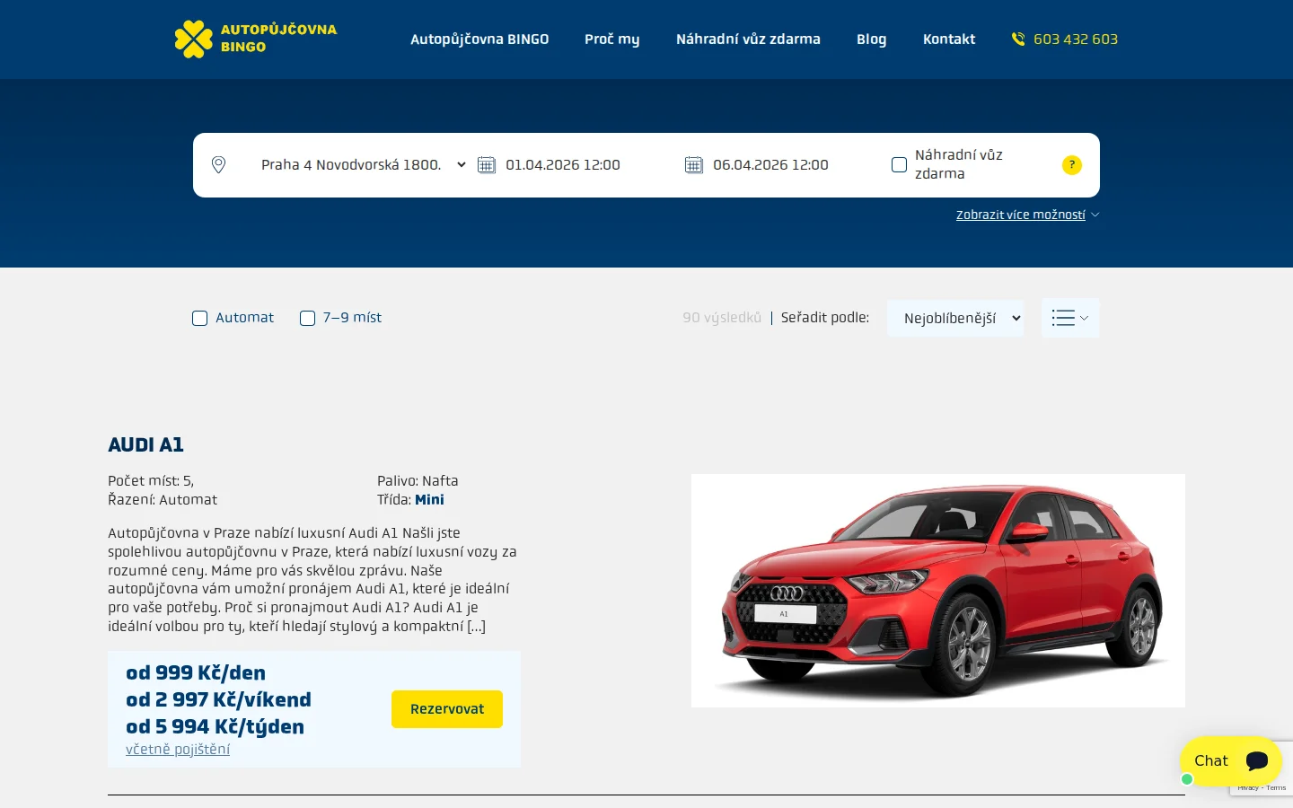Click the 'Palivo: Nafta' text
The image size is (1293, 808).
[418, 480]
